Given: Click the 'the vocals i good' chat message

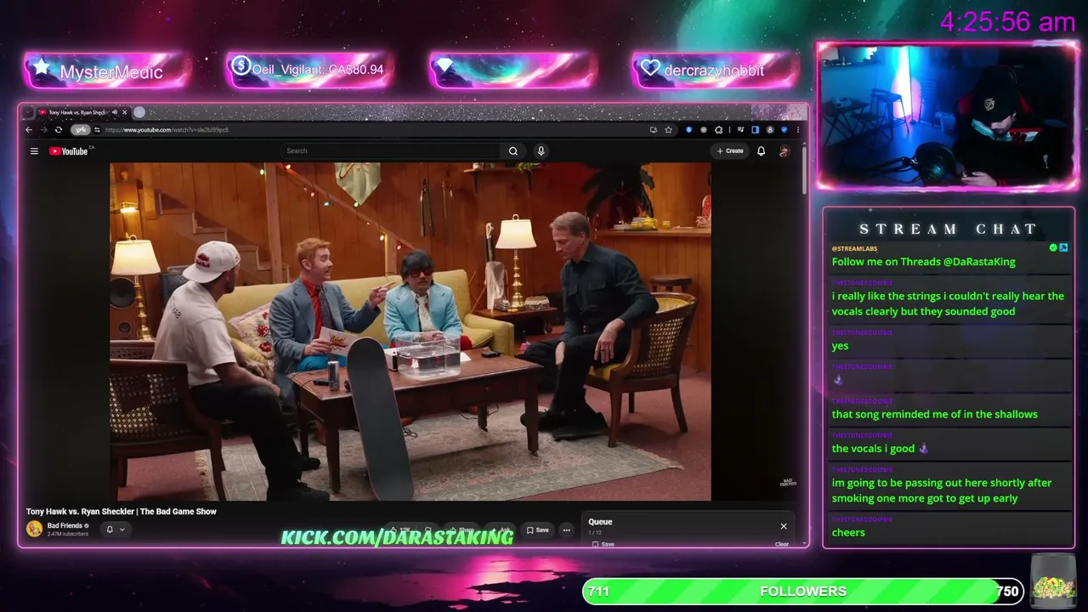Looking at the screenshot, I should click(881, 449).
